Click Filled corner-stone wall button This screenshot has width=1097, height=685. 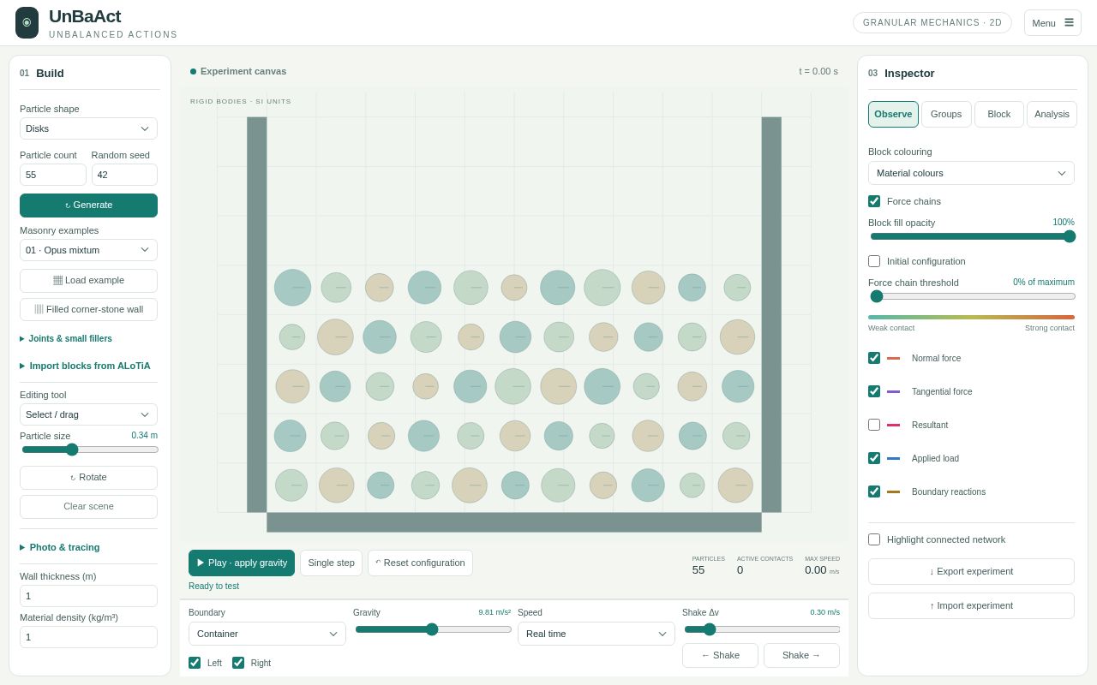coord(88,309)
